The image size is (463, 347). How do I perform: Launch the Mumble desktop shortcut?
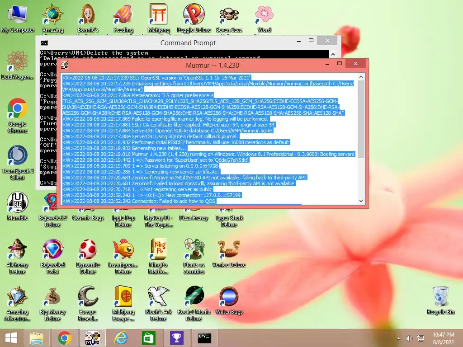tap(18, 206)
